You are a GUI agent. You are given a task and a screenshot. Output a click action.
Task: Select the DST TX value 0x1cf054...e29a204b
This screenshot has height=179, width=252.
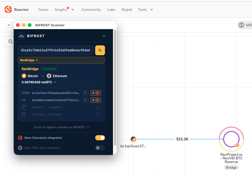click(47, 115)
